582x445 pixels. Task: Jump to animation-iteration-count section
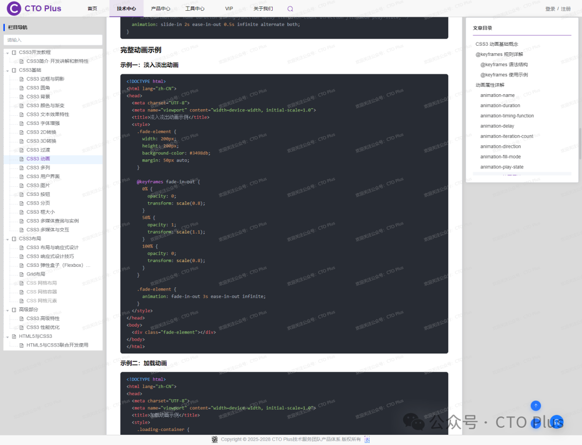(x=507, y=136)
